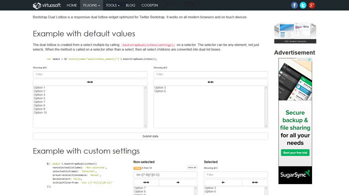349x195 pixels.
Task: Move selected item right in Non-selected box
Action: (x=178, y=183)
